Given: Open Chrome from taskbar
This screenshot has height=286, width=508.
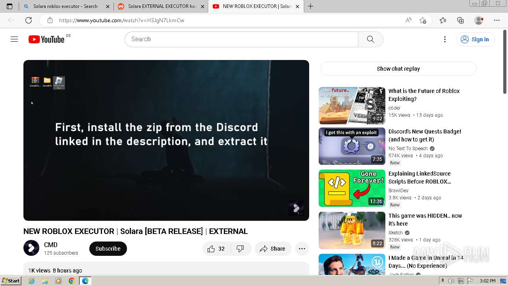Looking at the screenshot, I should click(71, 281).
